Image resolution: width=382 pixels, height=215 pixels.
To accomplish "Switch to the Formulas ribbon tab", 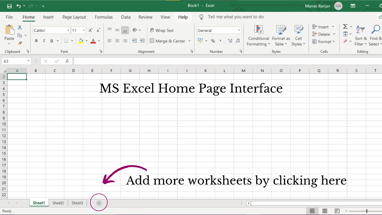I will click(104, 17).
